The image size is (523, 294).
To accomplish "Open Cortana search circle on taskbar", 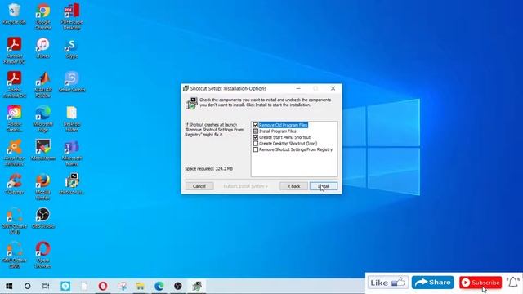I will 27,286.
